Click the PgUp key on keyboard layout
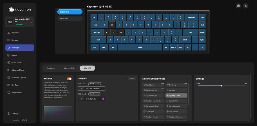Viewport: 257px width, 126px height. pyautogui.click(x=202, y=32)
